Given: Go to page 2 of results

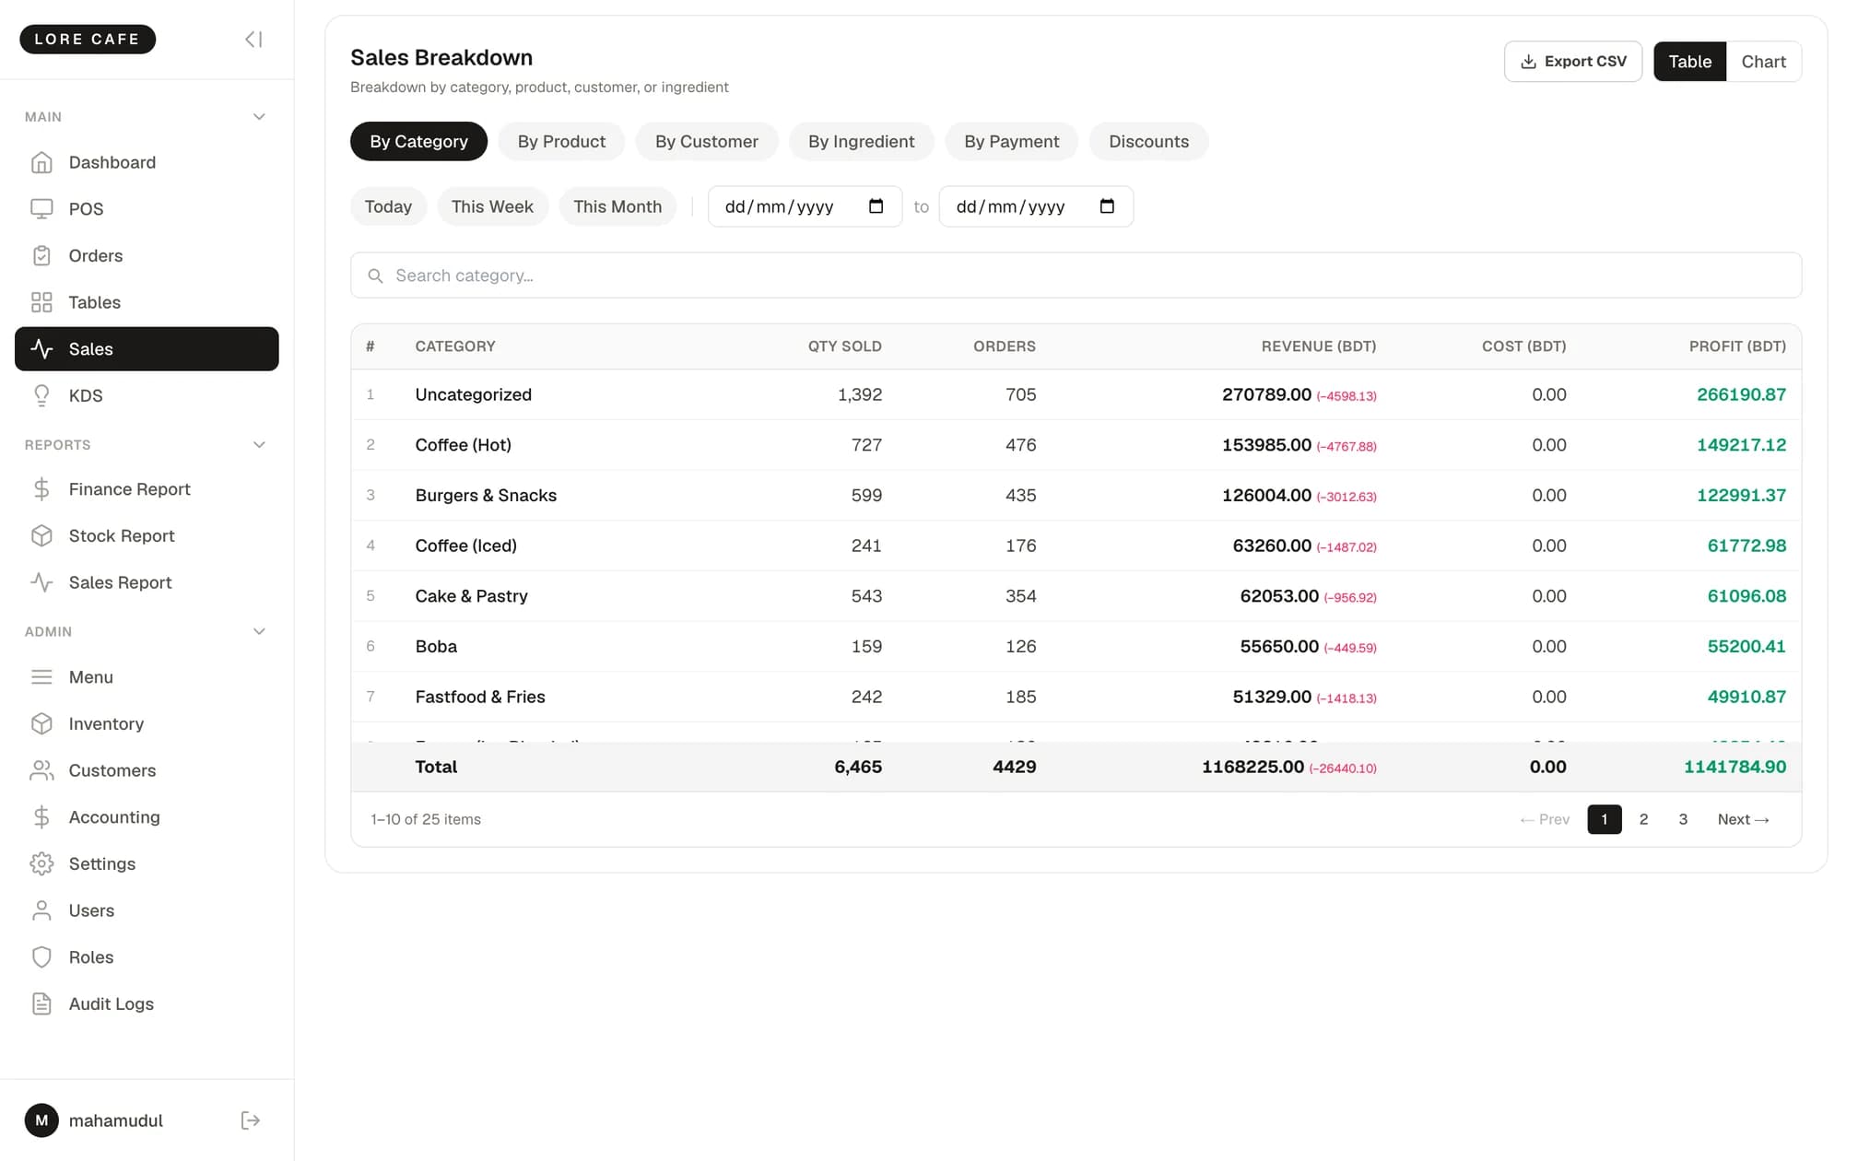Looking at the screenshot, I should pyautogui.click(x=1643, y=819).
